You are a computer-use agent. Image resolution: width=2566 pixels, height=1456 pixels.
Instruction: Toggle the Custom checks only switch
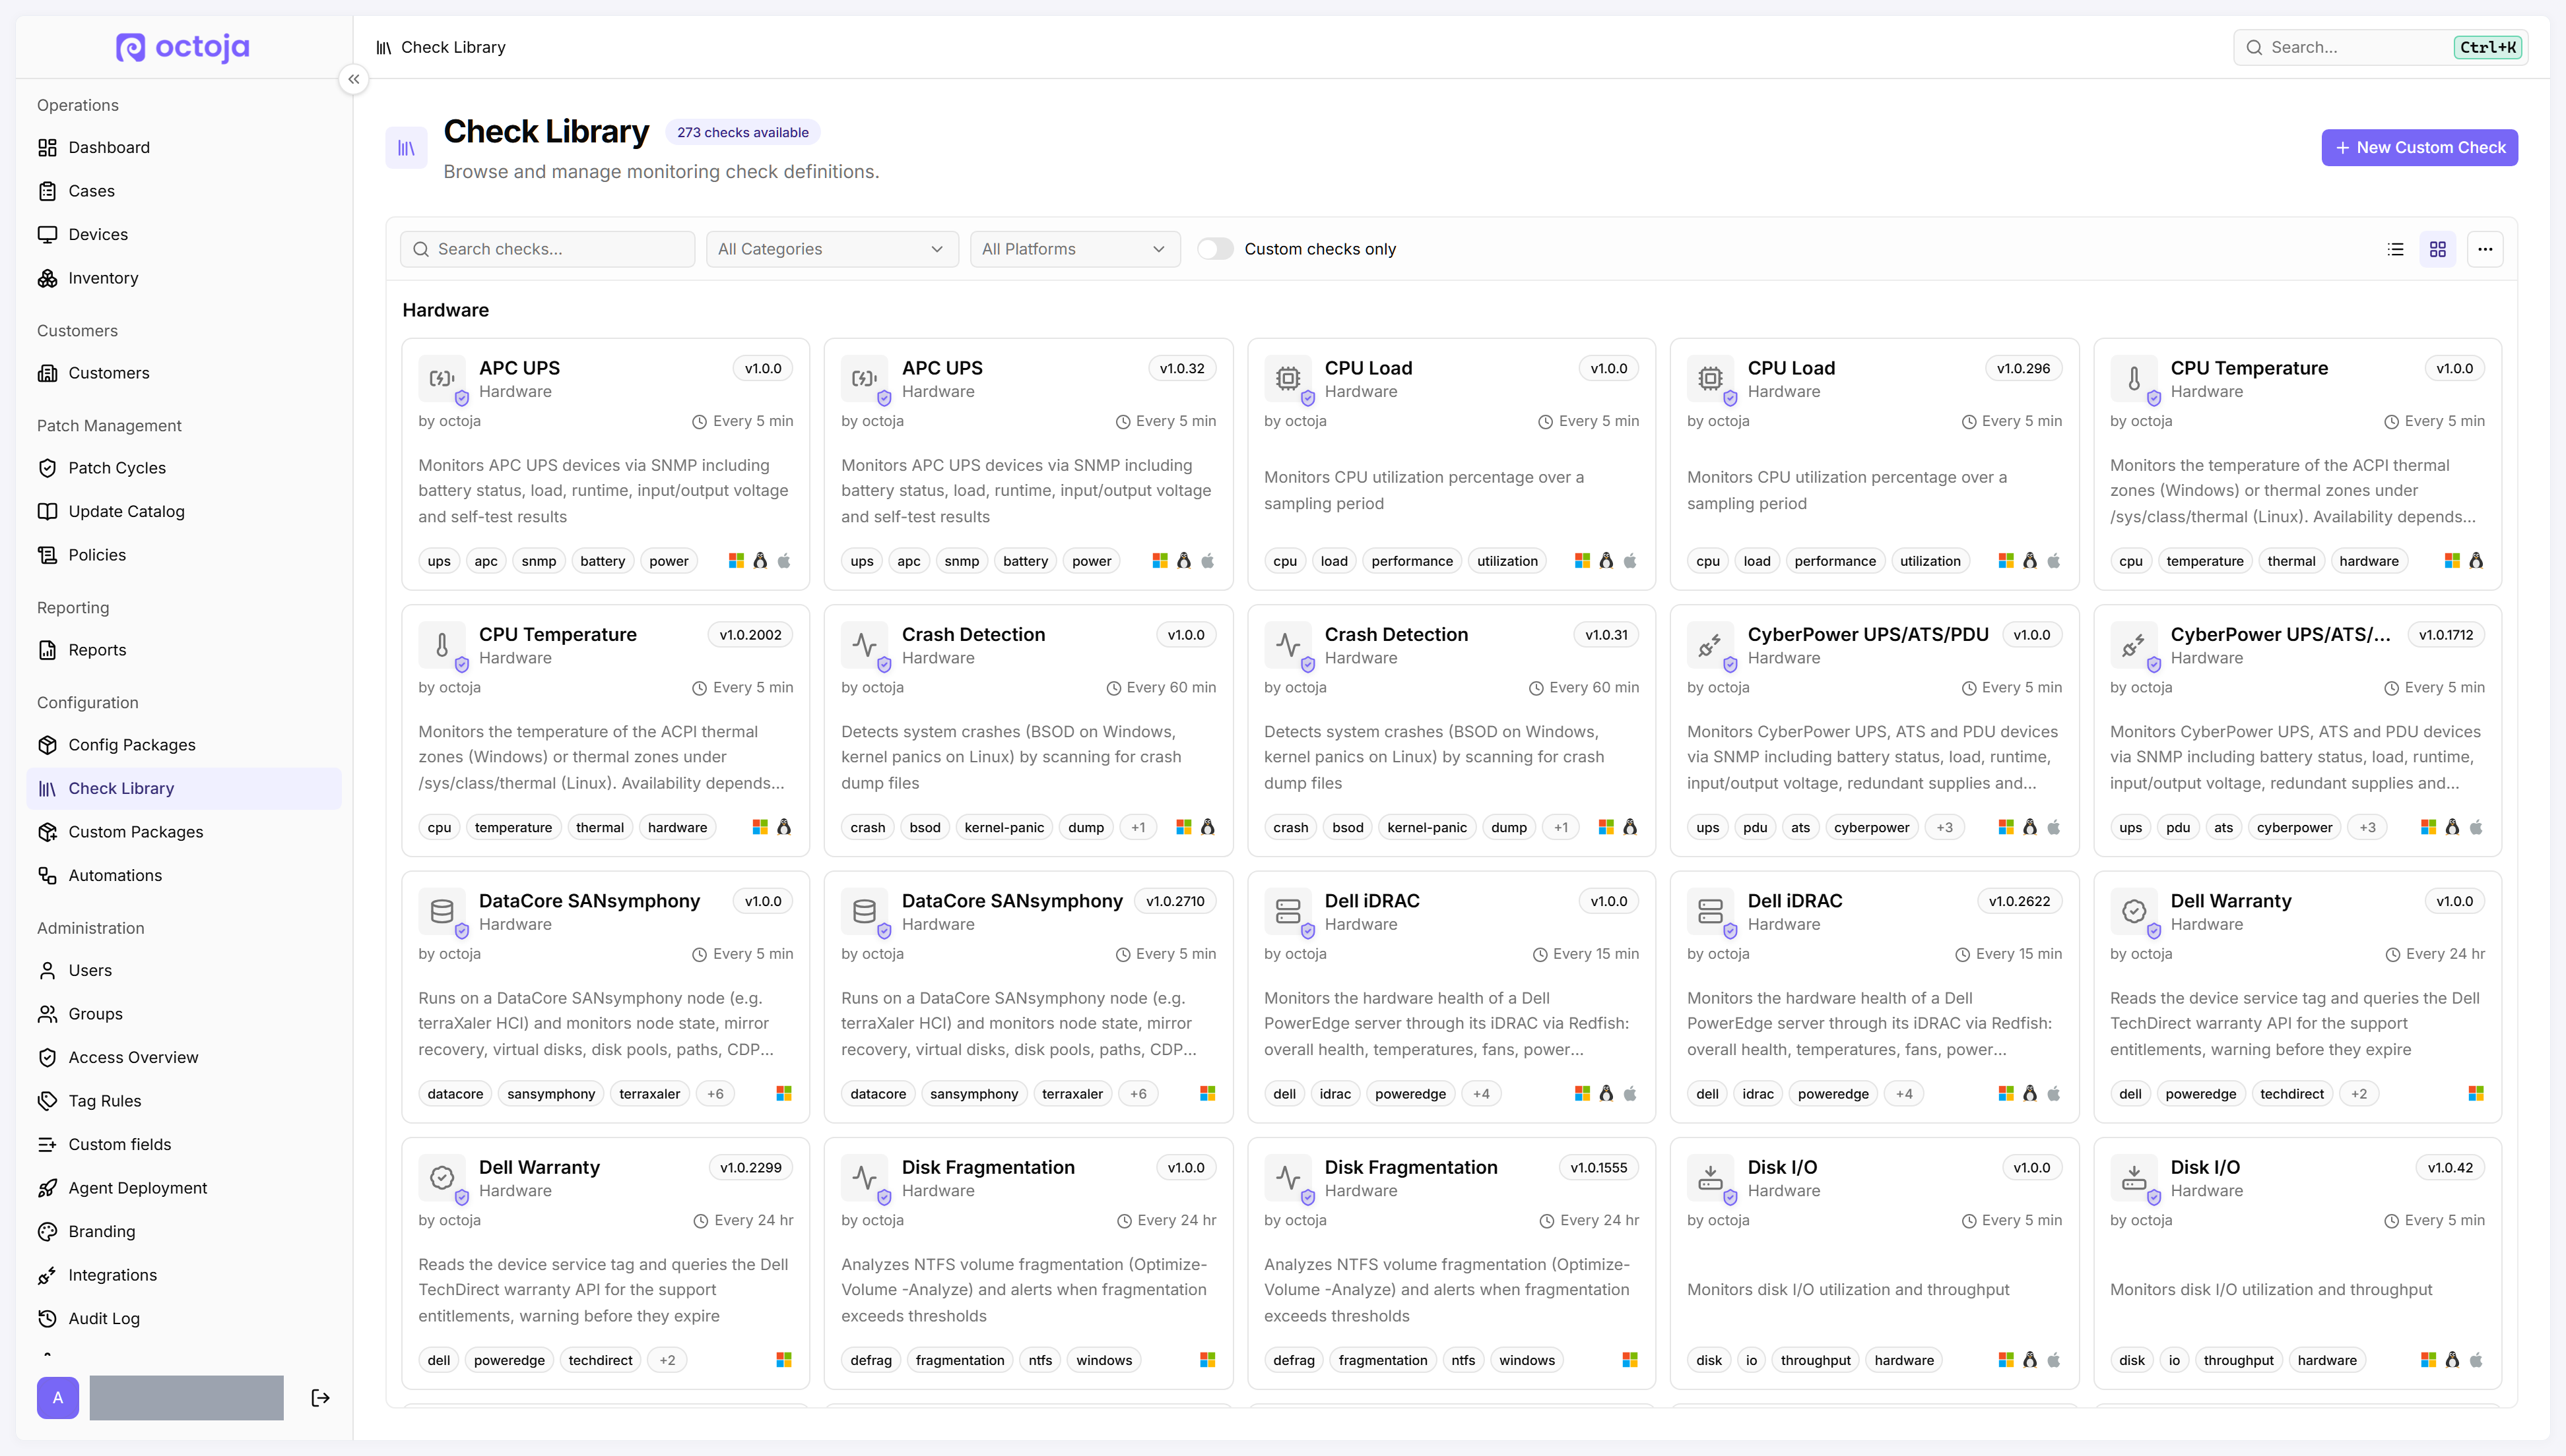pyautogui.click(x=1215, y=249)
